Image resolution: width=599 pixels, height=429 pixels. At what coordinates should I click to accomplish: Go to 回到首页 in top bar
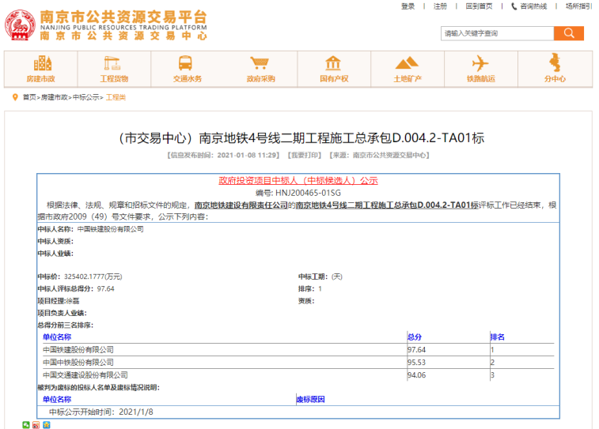point(479,6)
